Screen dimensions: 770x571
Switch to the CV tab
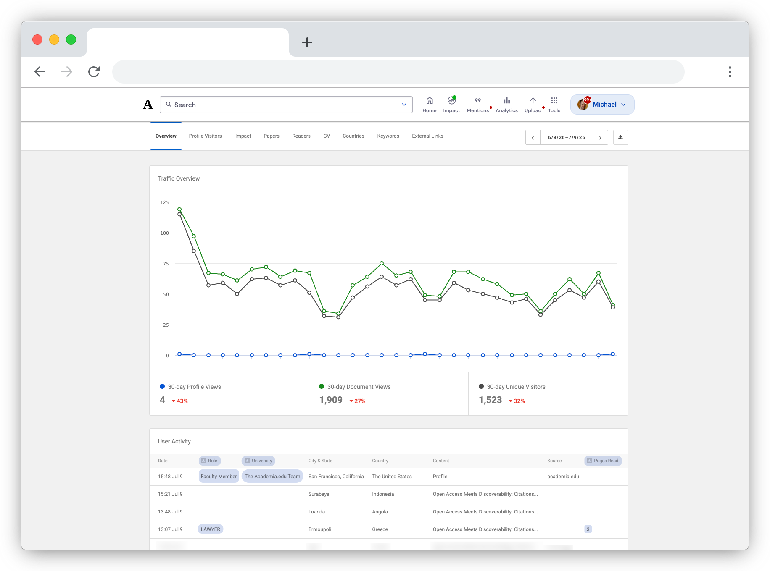point(327,136)
